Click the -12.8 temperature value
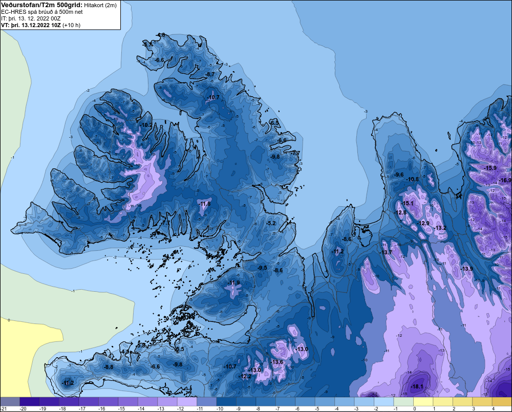512x412 pixels. click(400, 212)
